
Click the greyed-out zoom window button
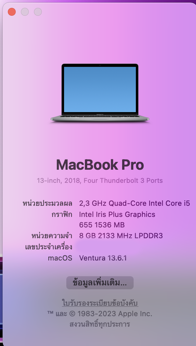pos(38,12)
